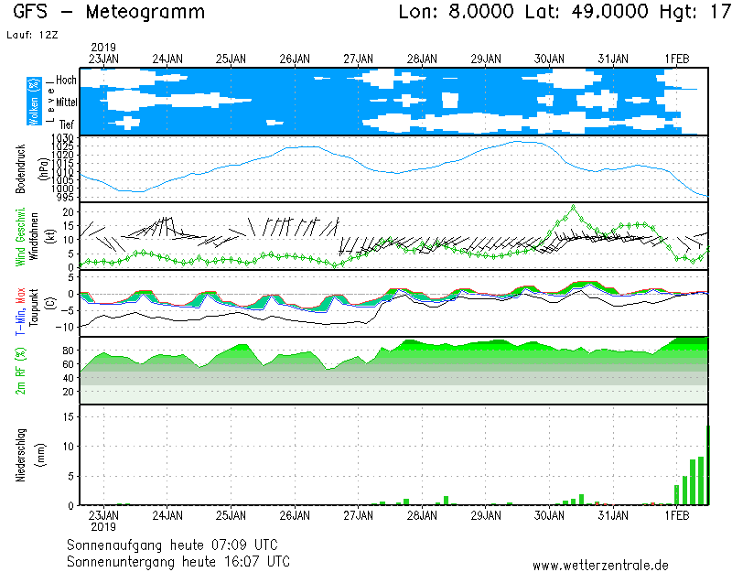Click the 'Sonnenaufgang heute 07:09 UTC' line
732x572 pixels.
coord(172,545)
